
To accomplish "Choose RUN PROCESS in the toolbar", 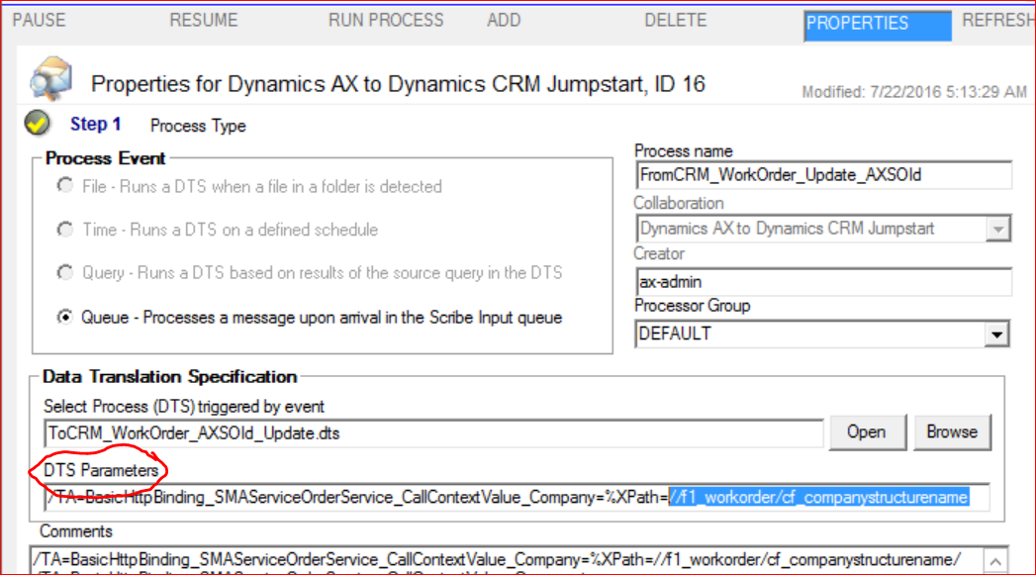I will pos(386,21).
